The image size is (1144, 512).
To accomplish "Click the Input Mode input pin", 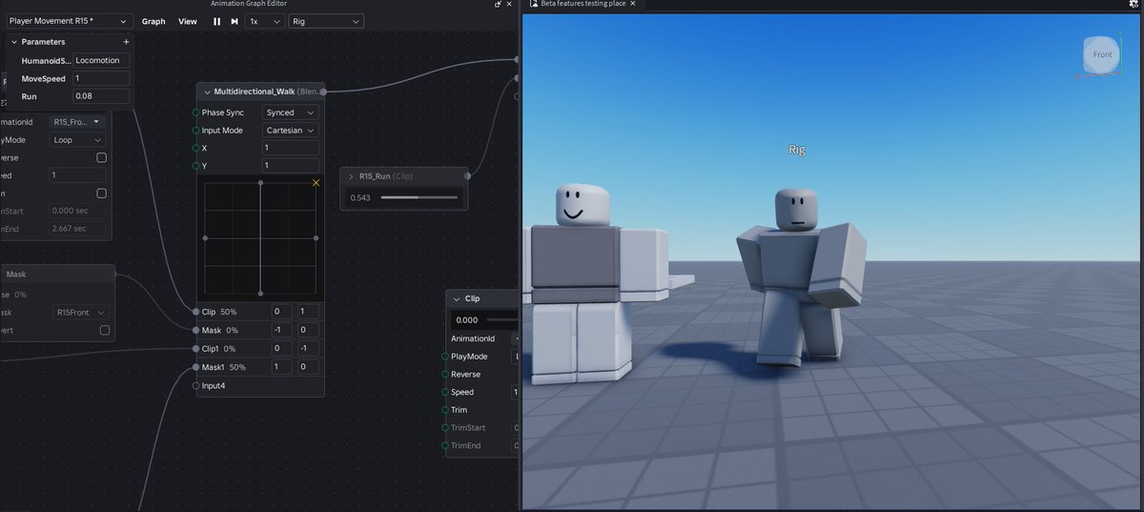I will coord(196,131).
